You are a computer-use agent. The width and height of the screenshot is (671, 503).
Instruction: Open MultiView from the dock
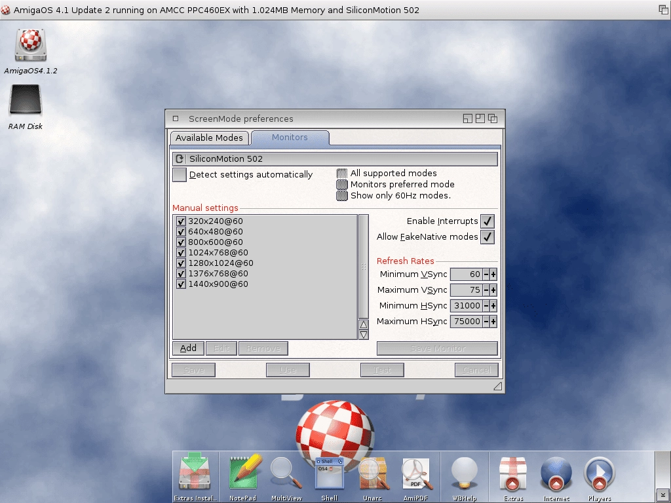click(x=286, y=473)
